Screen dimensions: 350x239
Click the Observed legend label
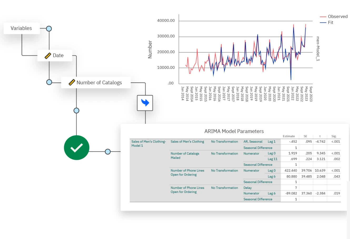coord(338,16)
